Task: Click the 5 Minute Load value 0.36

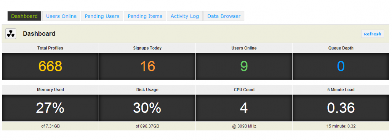Action: tap(341, 108)
